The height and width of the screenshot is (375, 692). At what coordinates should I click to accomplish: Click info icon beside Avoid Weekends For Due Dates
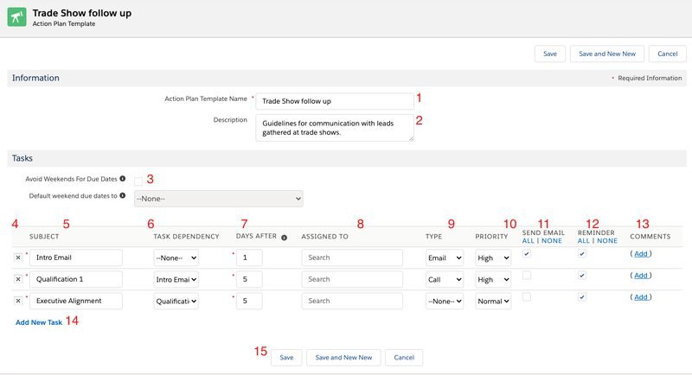[x=123, y=179]
